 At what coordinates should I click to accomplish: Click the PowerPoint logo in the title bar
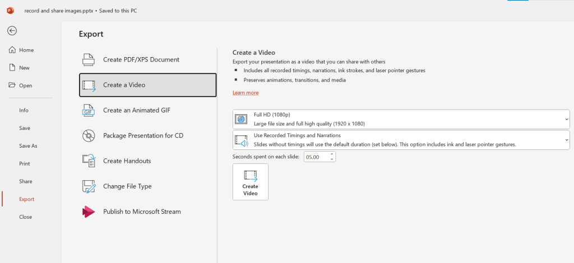(10, 11)
